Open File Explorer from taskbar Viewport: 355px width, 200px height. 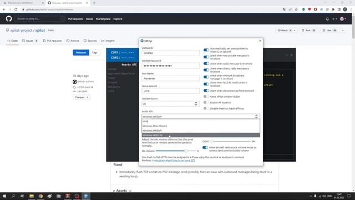[32, 196]
